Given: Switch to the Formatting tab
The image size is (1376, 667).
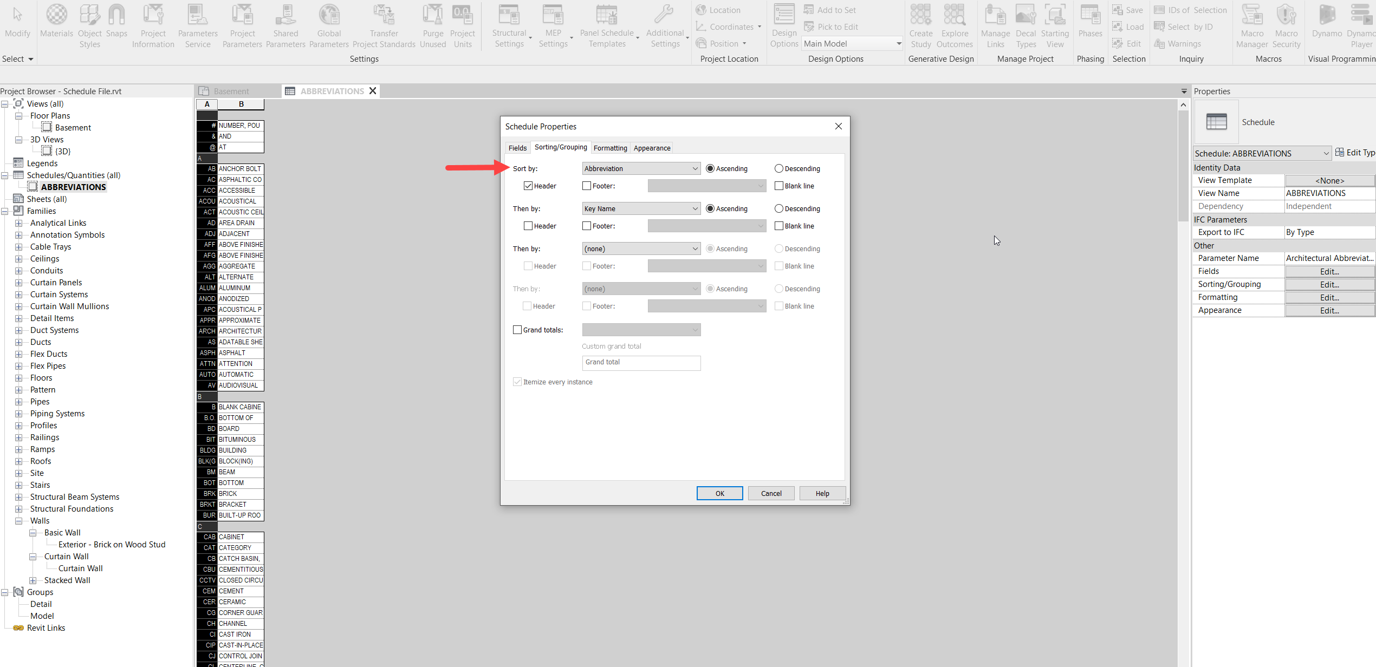Looking at the screenshot, I should (x=610, y=148).
